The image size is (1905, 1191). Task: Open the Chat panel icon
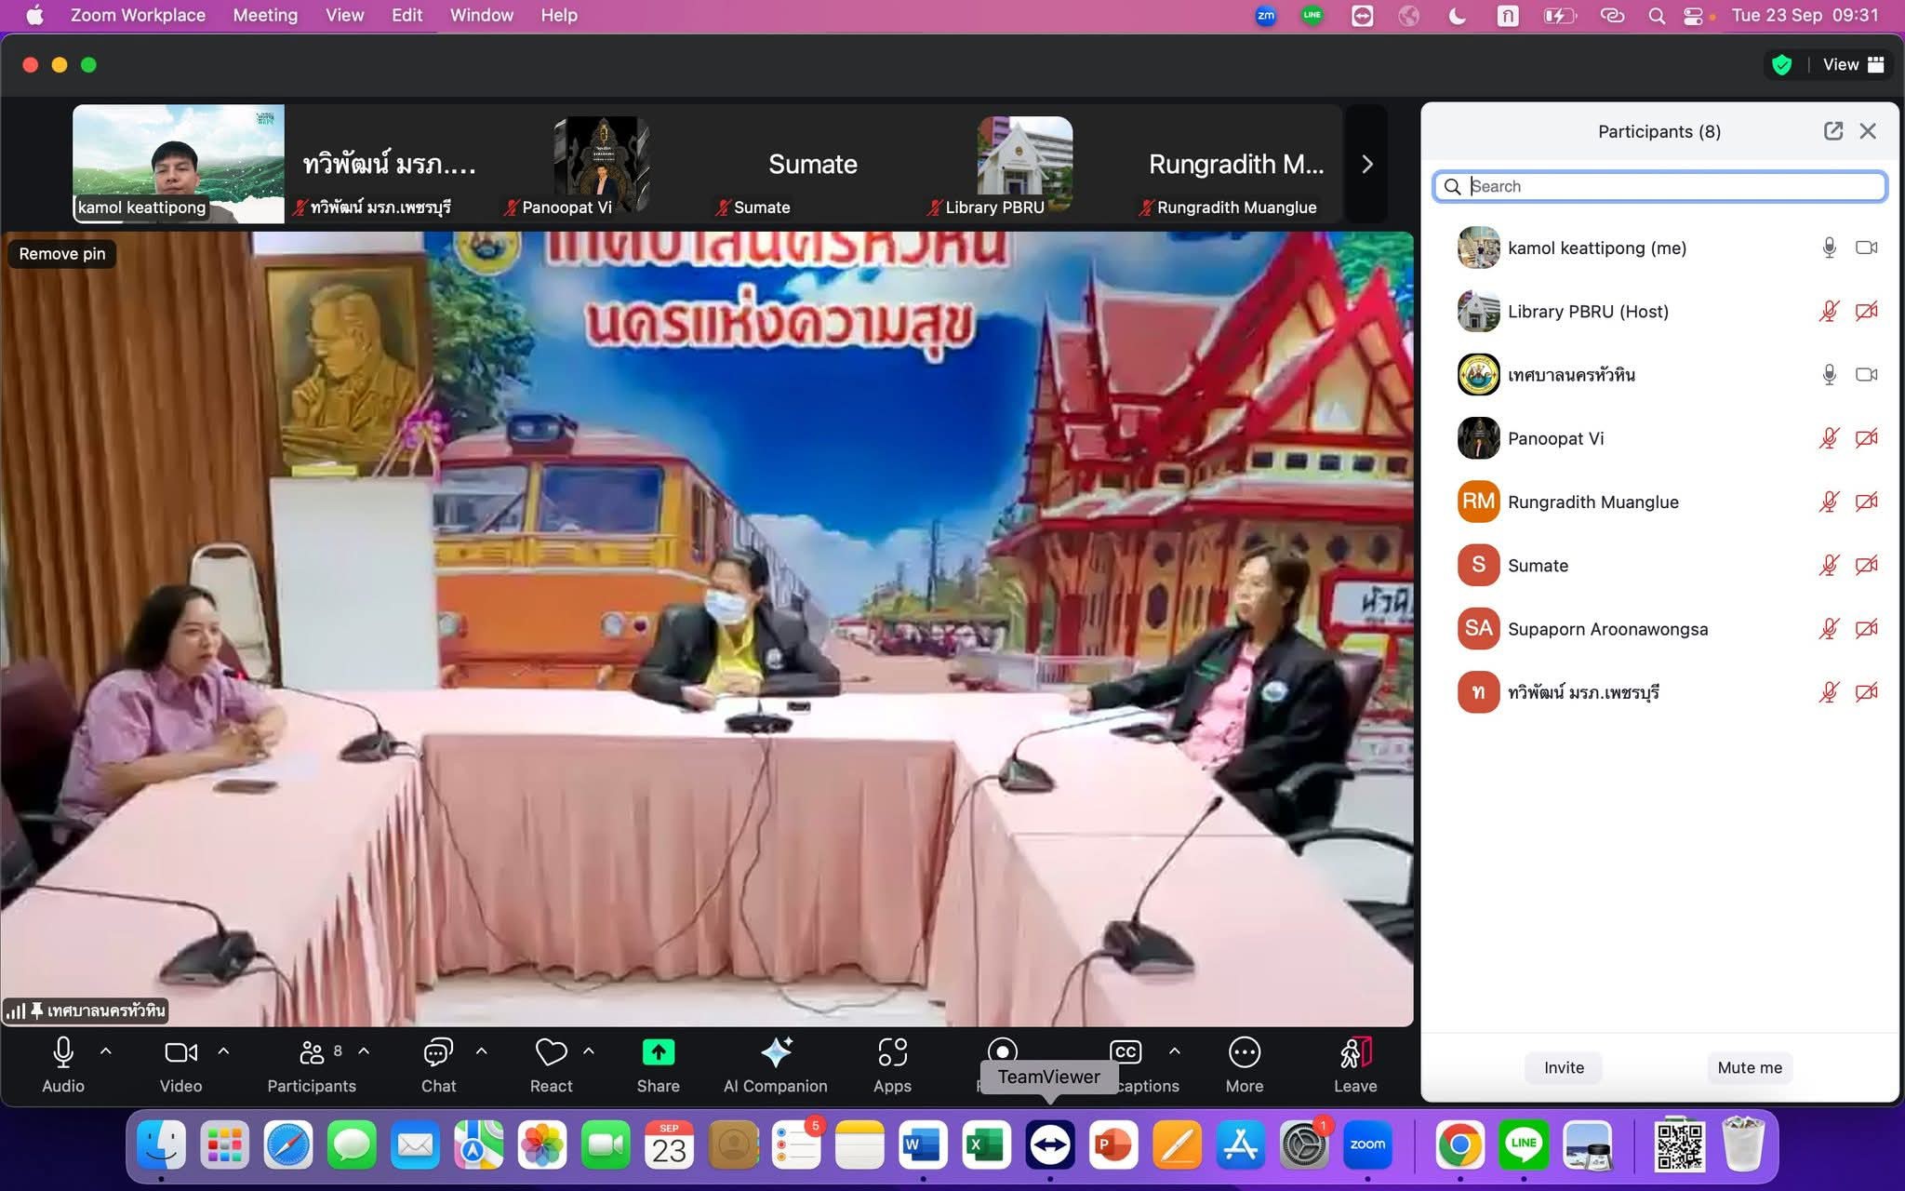point(438,1053)
